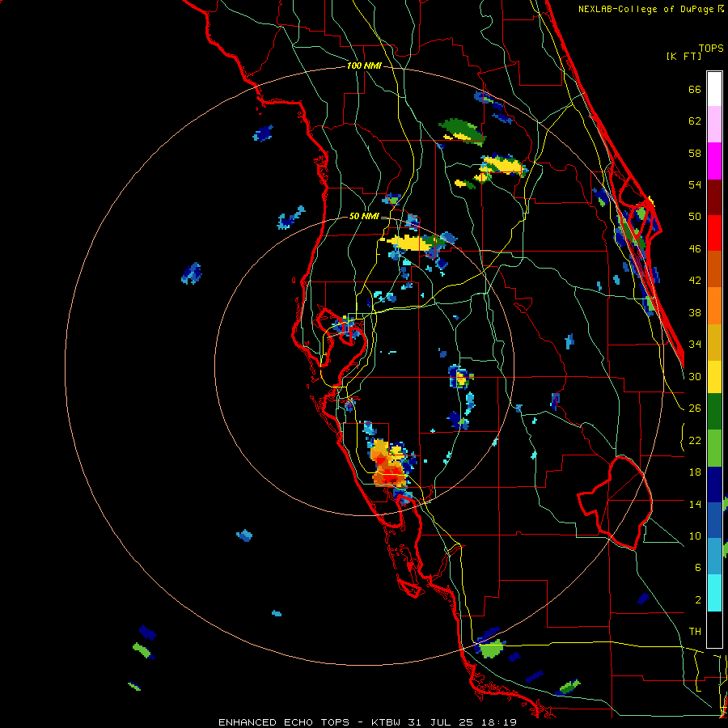The height and width of the screenshot is (728, 728).
Task: Click the dark orange legend swatch
Action: point(714,269)
